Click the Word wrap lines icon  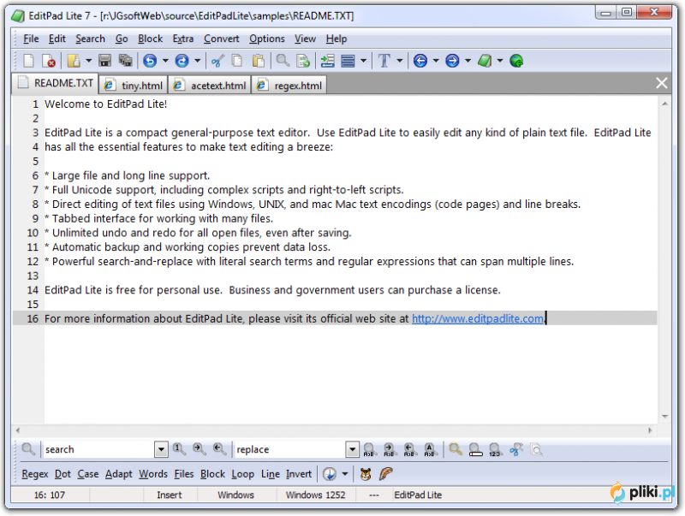pyautogui.click(x=348, y=61)
